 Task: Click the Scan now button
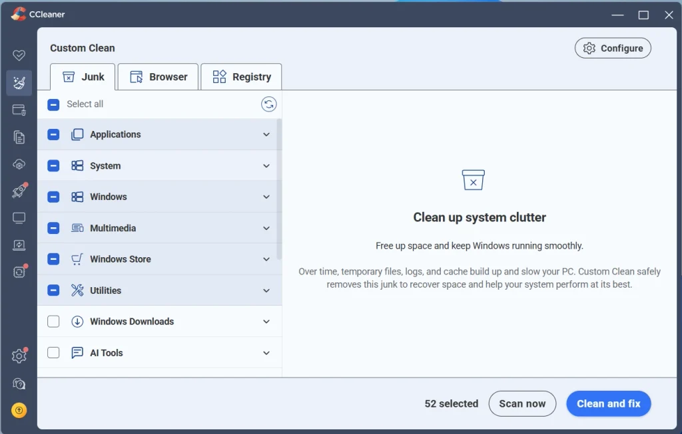[522, 403]
